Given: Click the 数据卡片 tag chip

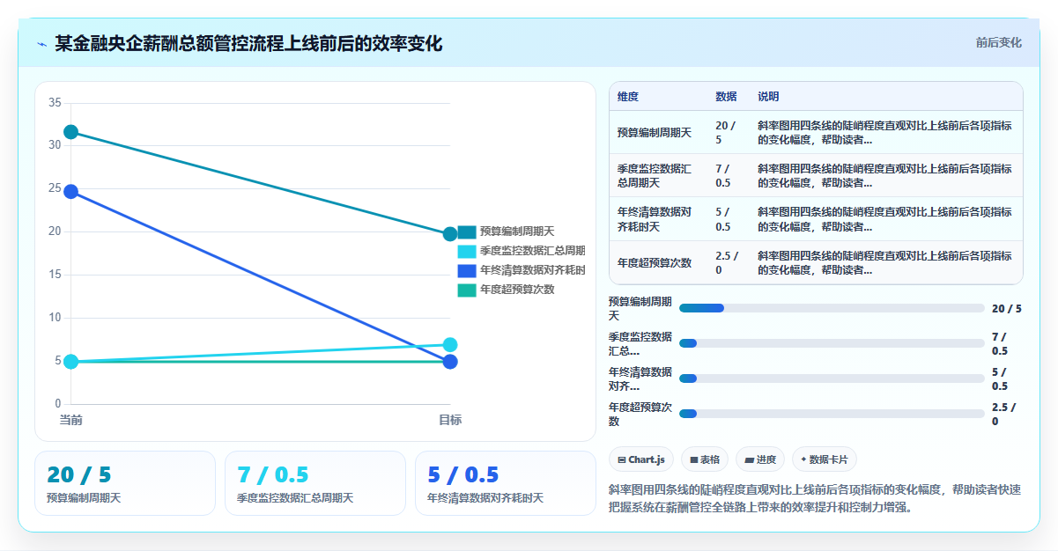Looking at the screenshot, I should (824, 459).
